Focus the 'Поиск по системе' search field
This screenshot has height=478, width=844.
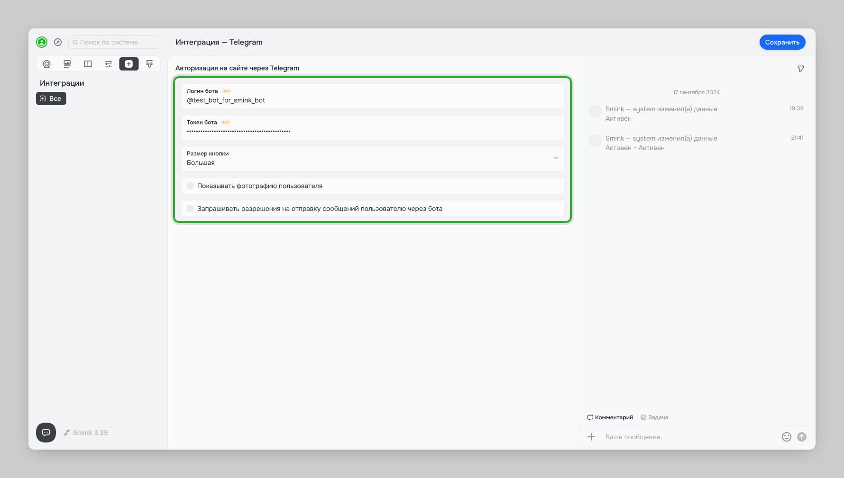point(114,42)
